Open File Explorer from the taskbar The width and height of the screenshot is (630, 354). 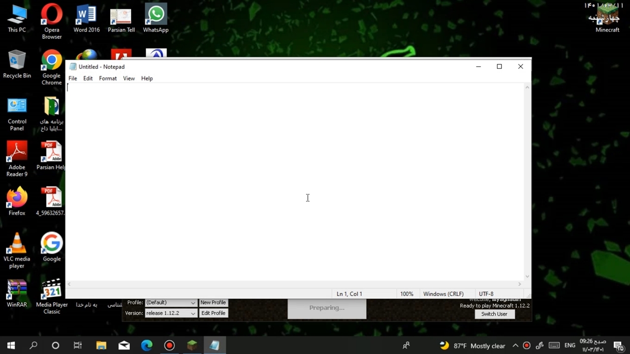pyautogui.click(x=101, y=346)
